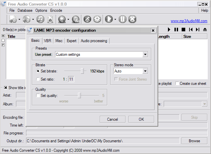This screenshot has height=154, width=211.
Task: Click the File progress bar
Action: point(117,133)
